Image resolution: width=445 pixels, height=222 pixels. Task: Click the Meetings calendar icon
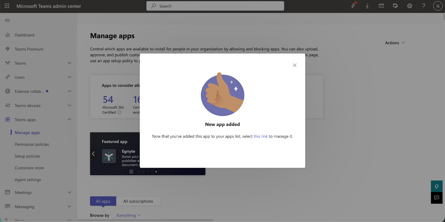8,192
